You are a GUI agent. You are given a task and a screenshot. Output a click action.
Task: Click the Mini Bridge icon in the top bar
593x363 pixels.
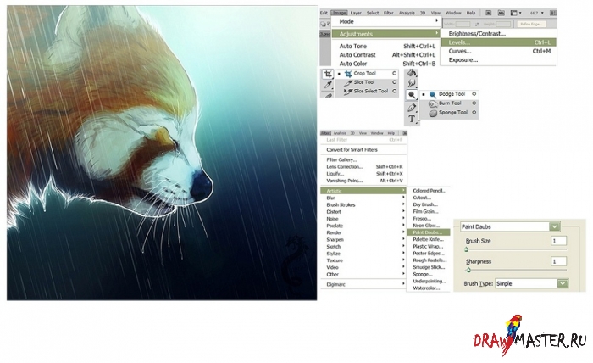[x=501, y=13]
